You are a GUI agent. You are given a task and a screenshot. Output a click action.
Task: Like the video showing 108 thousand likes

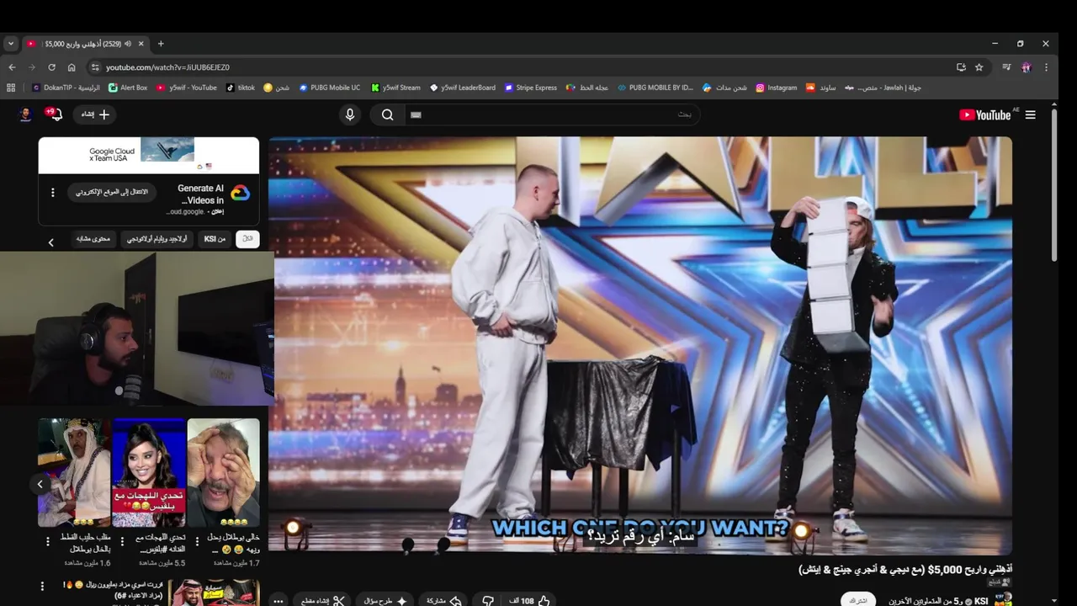tap(531, 600)
